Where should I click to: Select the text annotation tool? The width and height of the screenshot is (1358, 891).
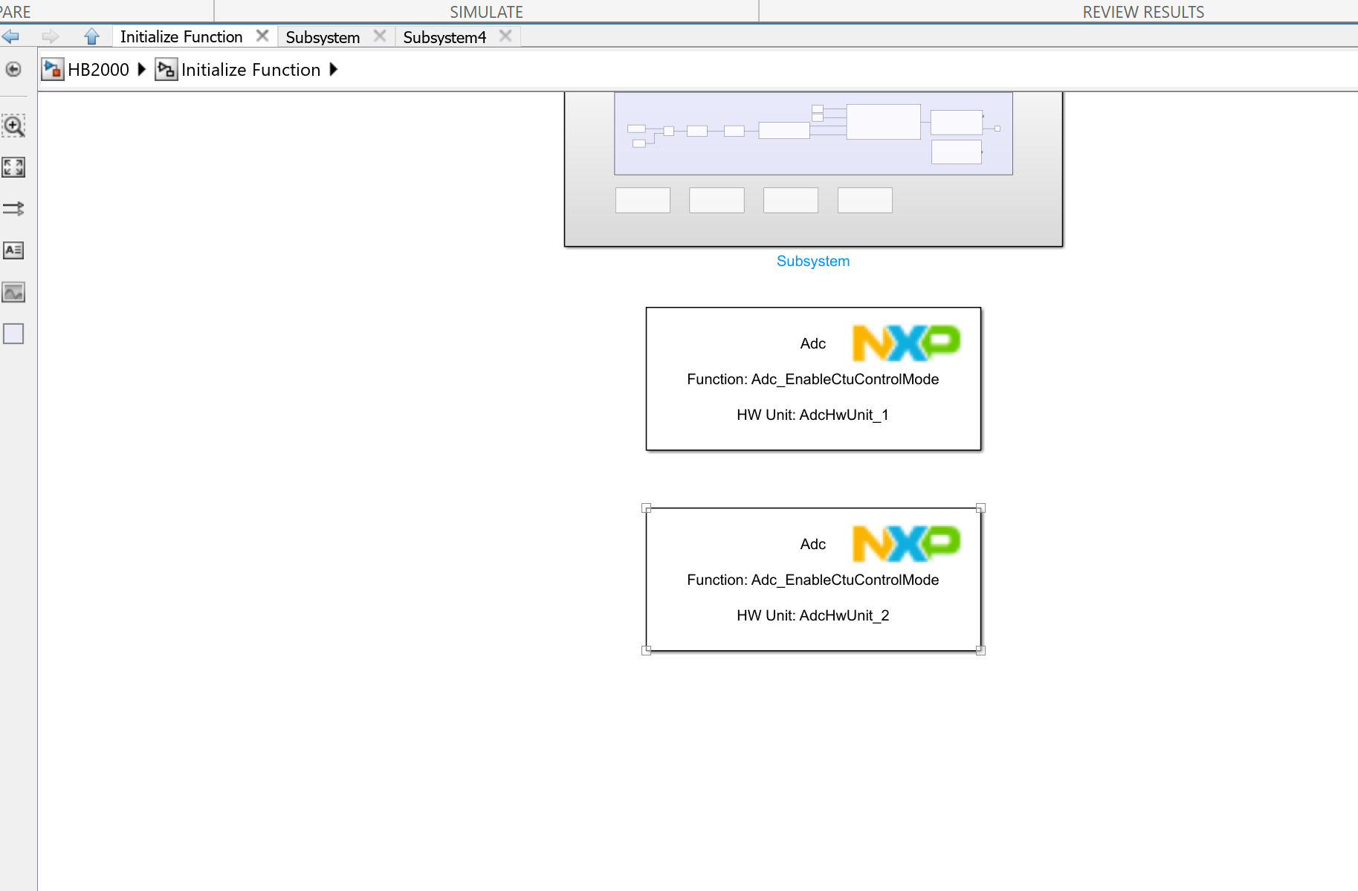[13, 250]
